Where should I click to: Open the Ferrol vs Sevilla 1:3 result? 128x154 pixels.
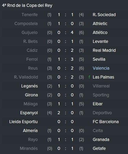click(65, 59)
